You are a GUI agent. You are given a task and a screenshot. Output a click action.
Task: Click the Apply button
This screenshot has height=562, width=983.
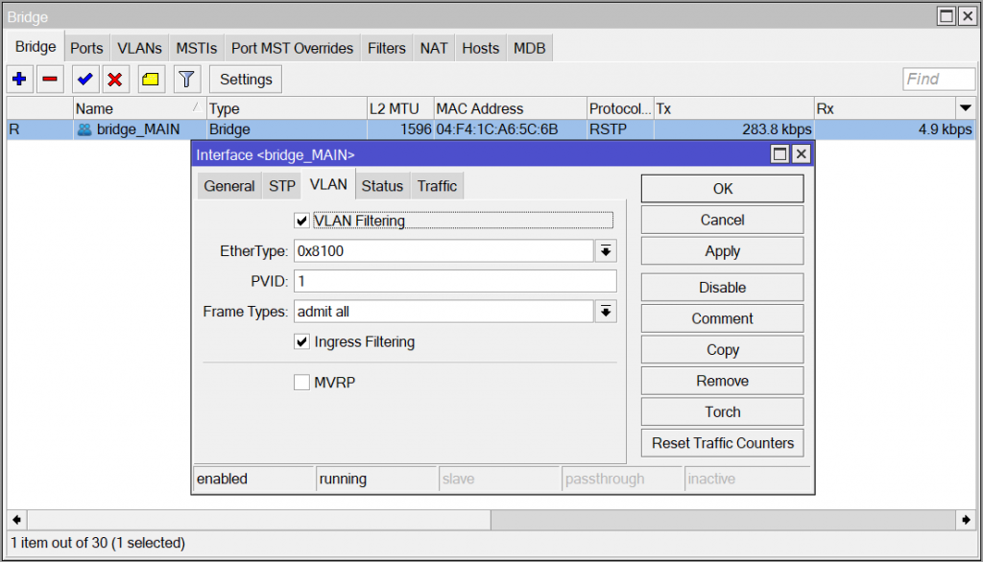pos(722,251)
